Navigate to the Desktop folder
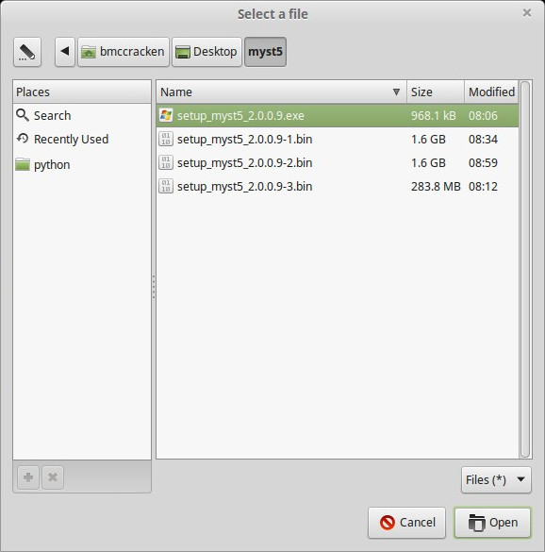Image resolution: width=545 pixels, height=552 pixels. tap(206, 52)
